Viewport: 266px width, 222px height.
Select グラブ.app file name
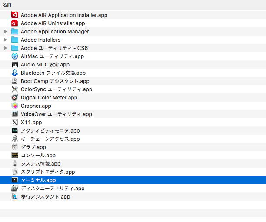33,147
